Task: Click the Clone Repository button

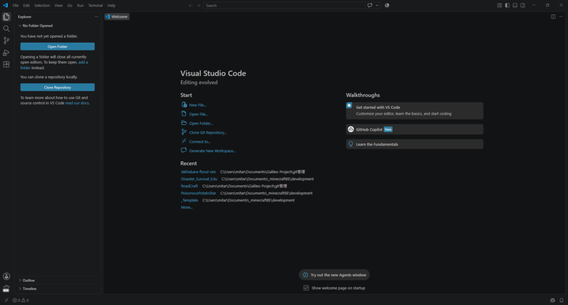Action: tap(57, 87)
